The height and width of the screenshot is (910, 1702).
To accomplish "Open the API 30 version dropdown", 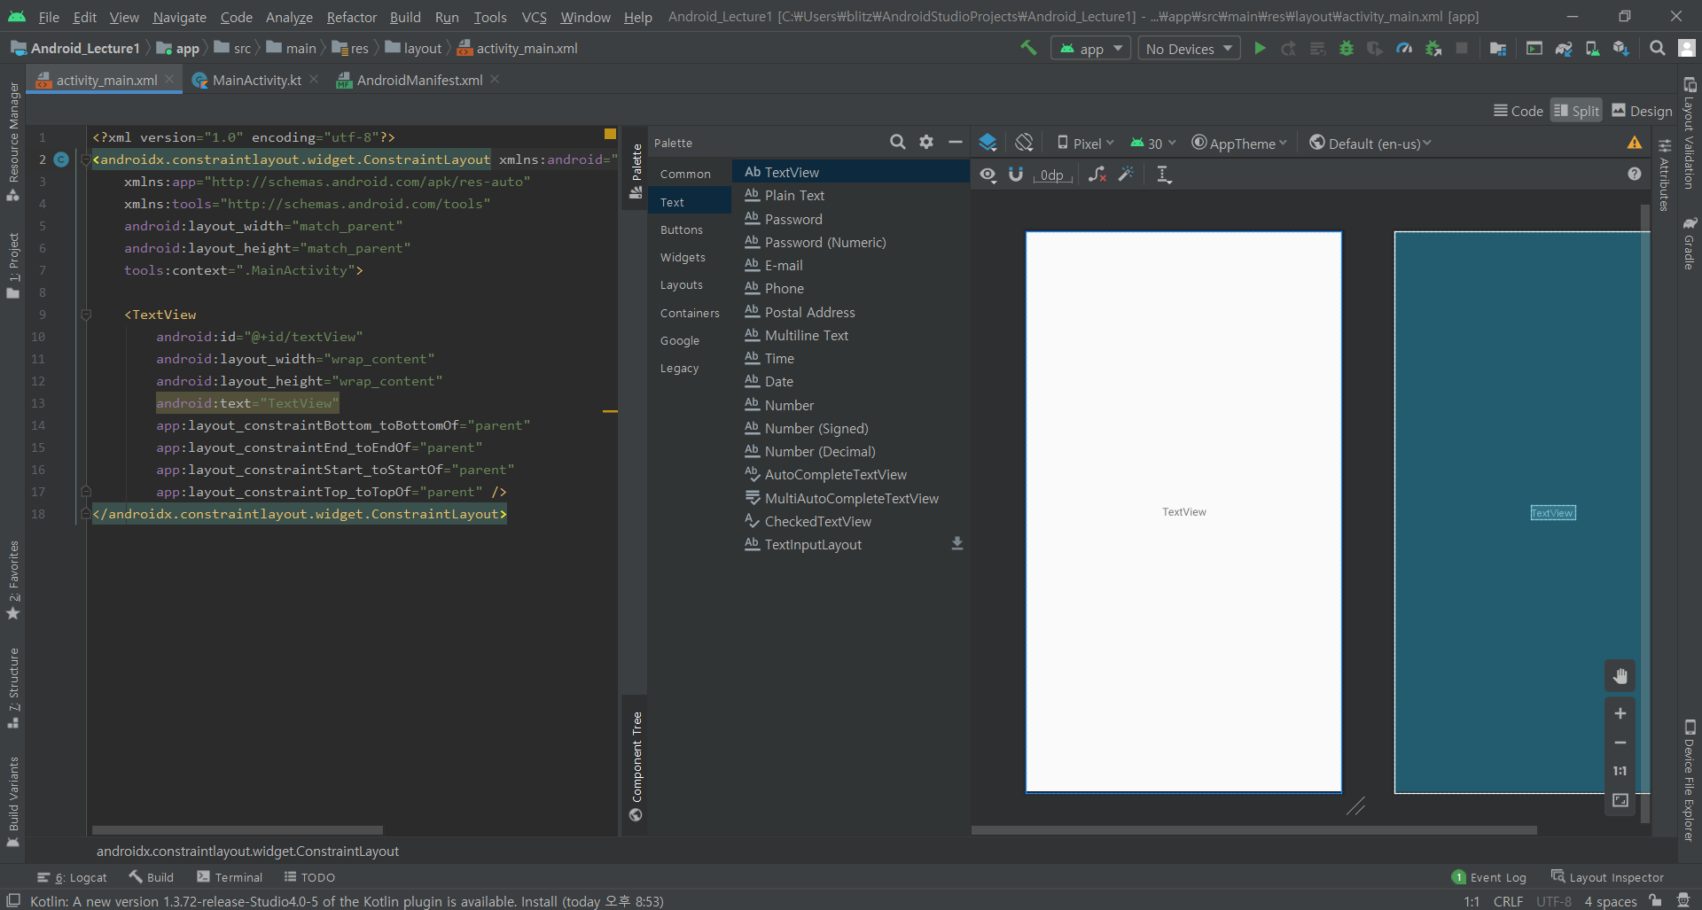I will click(x=1152, y=143).
